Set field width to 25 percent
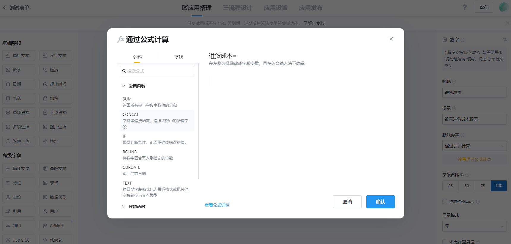 [451, 186]
